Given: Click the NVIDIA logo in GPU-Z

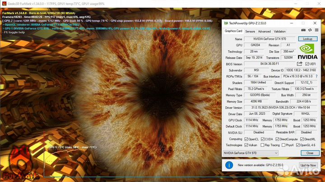Looking at the screenshot, I should 306,50.
